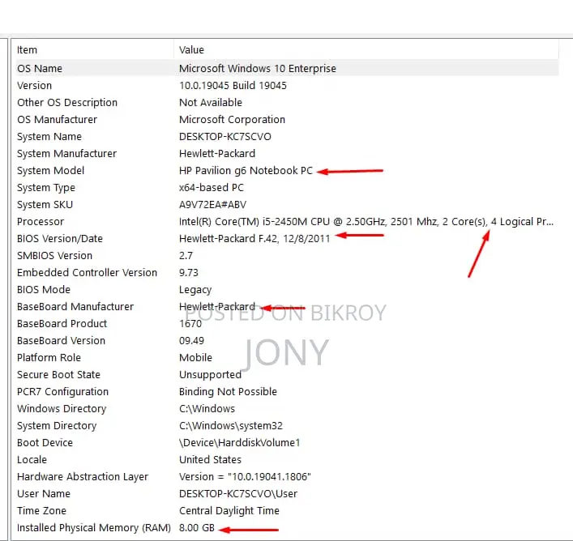Click the DESKTOP-KC7SCVO system name value
Image resolution: width=573 pixels, height=541 pixels.
point(225,137)
